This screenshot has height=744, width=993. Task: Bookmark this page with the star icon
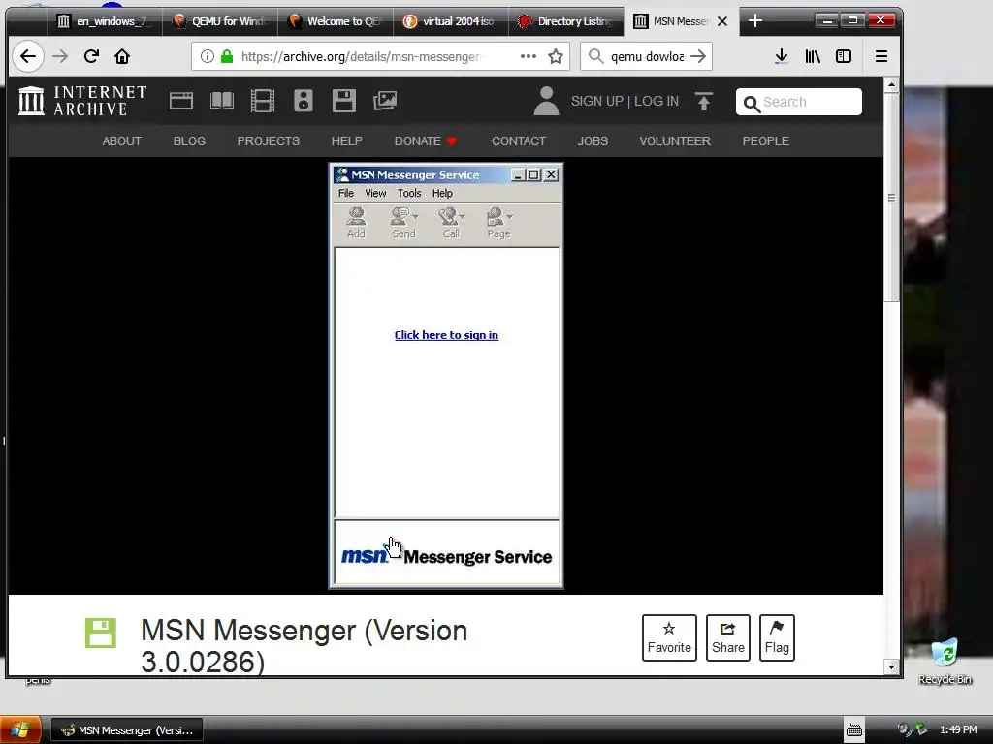pyautogui.click(x=556, y=56)
